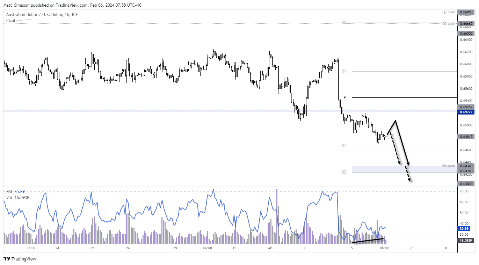Click the 0.66850 price label
This screenshot has height=265, width=479.
tap(466, 12)
